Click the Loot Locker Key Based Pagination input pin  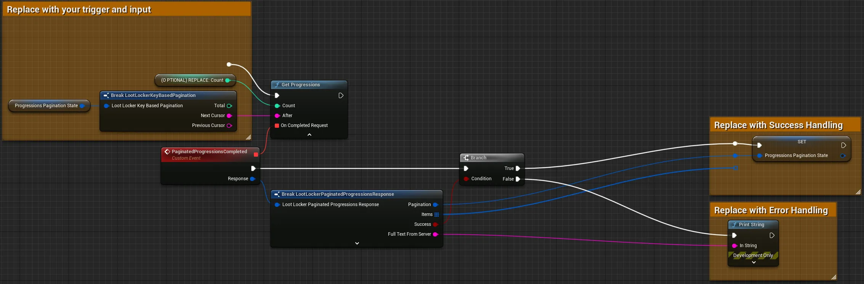106,106
